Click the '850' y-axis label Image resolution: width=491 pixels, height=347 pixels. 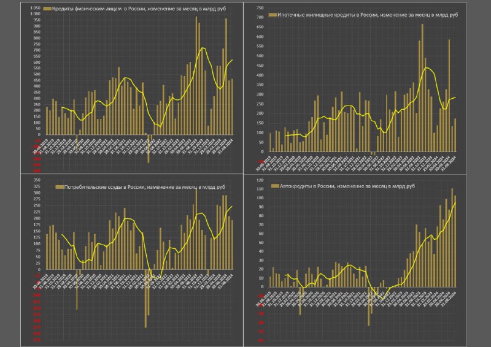click(37, 32)
